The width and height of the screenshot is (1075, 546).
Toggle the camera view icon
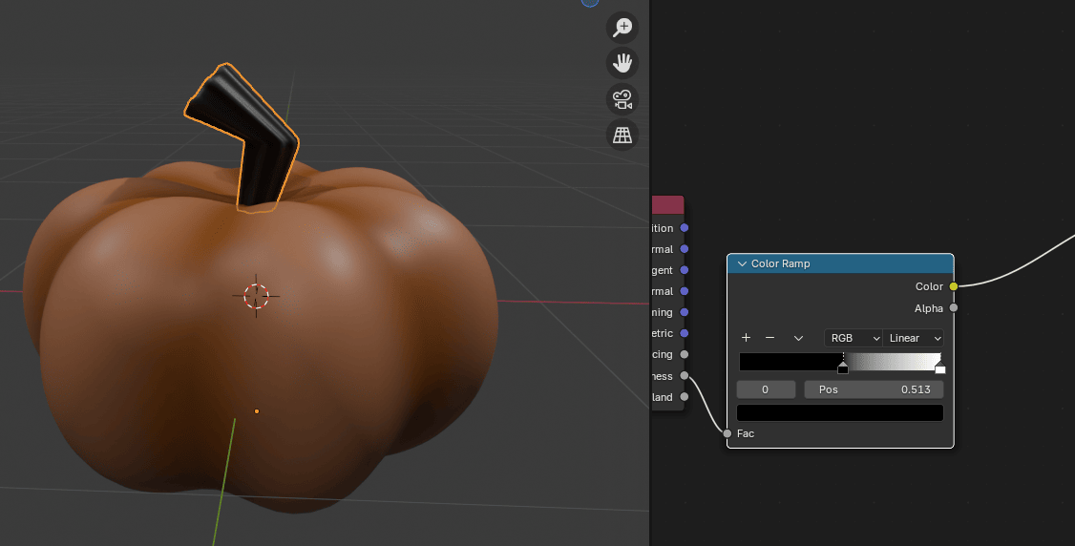(x=622, y=98)
